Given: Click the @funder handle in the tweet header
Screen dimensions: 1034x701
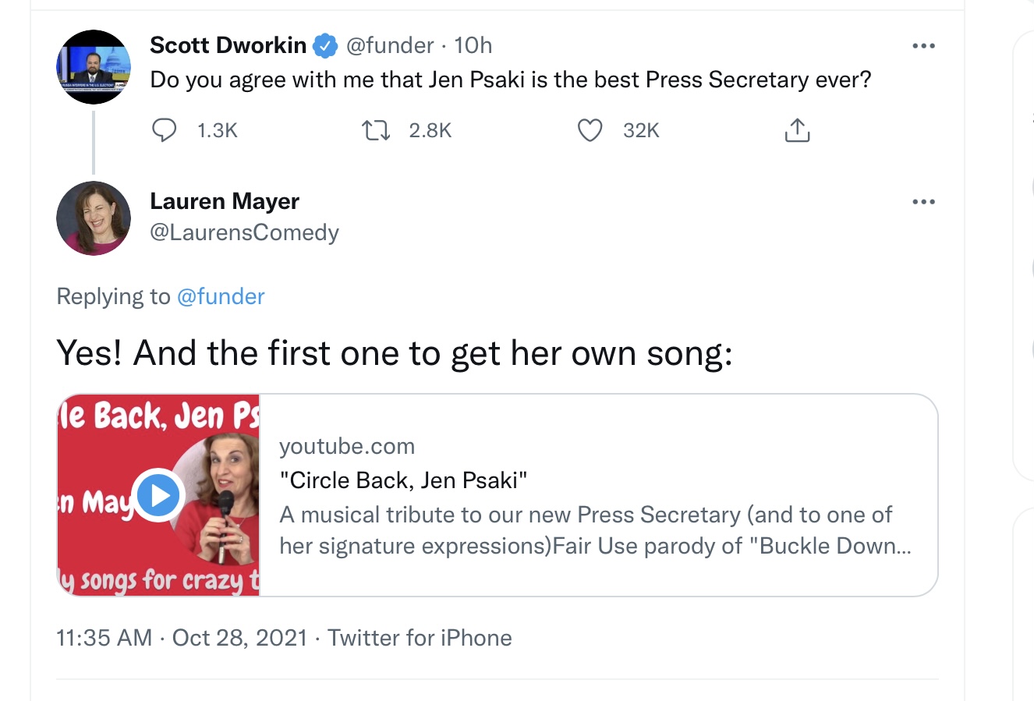Looking at the screenshot, I should (389, 45).
